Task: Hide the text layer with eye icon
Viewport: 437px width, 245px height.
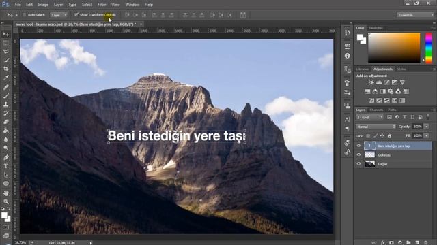Action: click(x=358, y=146)
